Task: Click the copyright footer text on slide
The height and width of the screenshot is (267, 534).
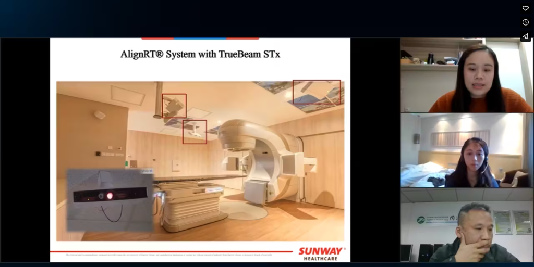Action: (172, 255)
